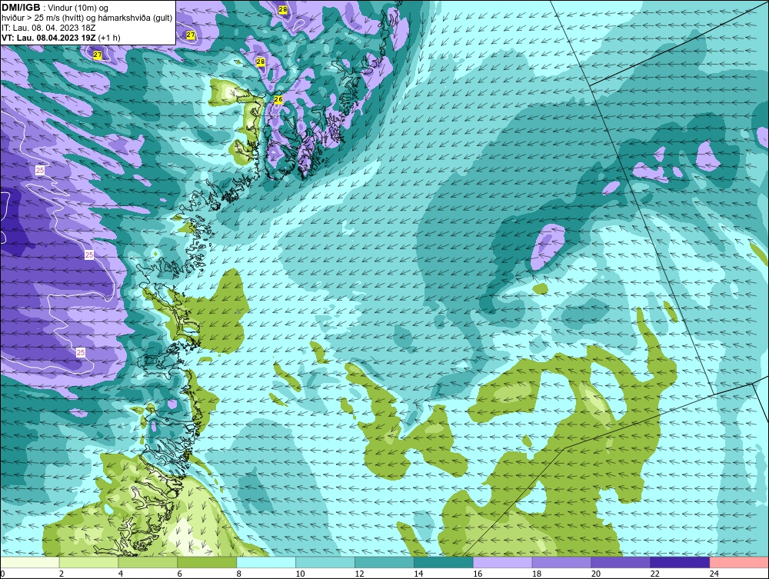Click the legend tick label '10'

tap(300, 574)
